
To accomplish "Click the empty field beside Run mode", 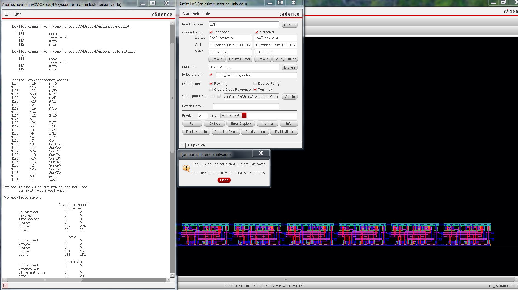I will [272, 116].
